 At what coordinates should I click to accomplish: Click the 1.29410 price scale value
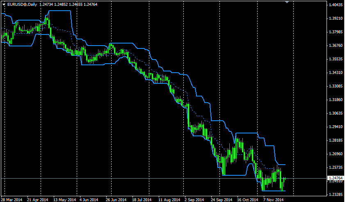tap(336, 127)
